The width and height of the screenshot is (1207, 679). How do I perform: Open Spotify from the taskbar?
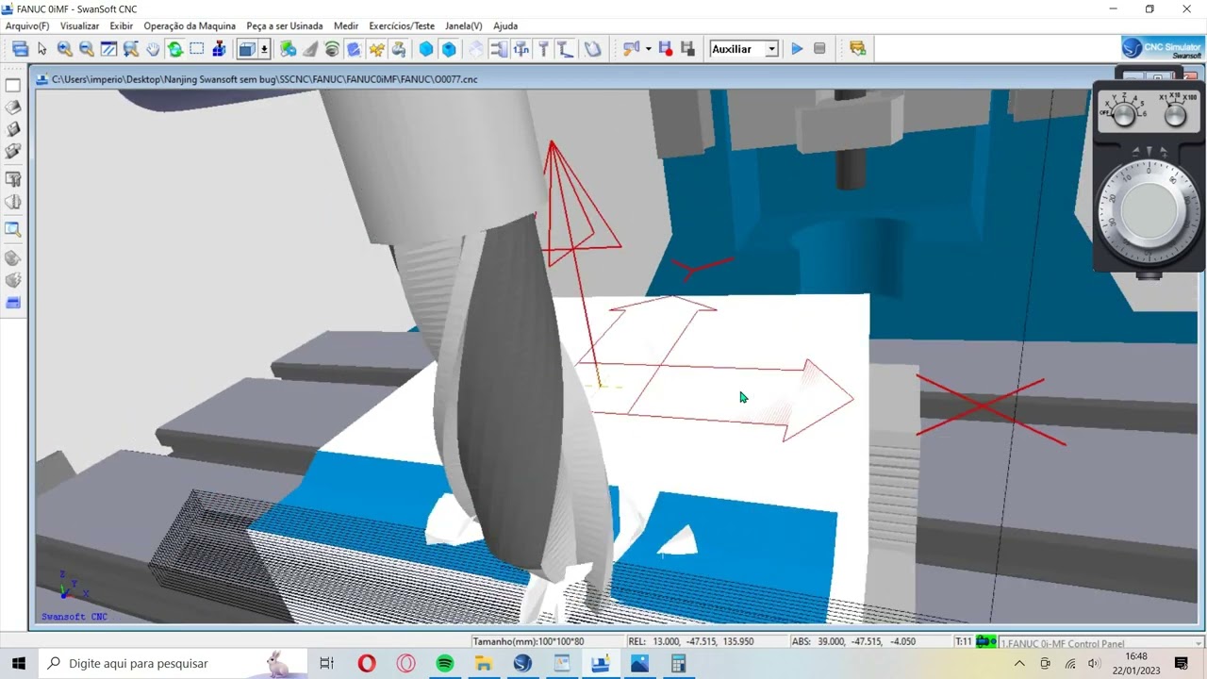(445, 664)
